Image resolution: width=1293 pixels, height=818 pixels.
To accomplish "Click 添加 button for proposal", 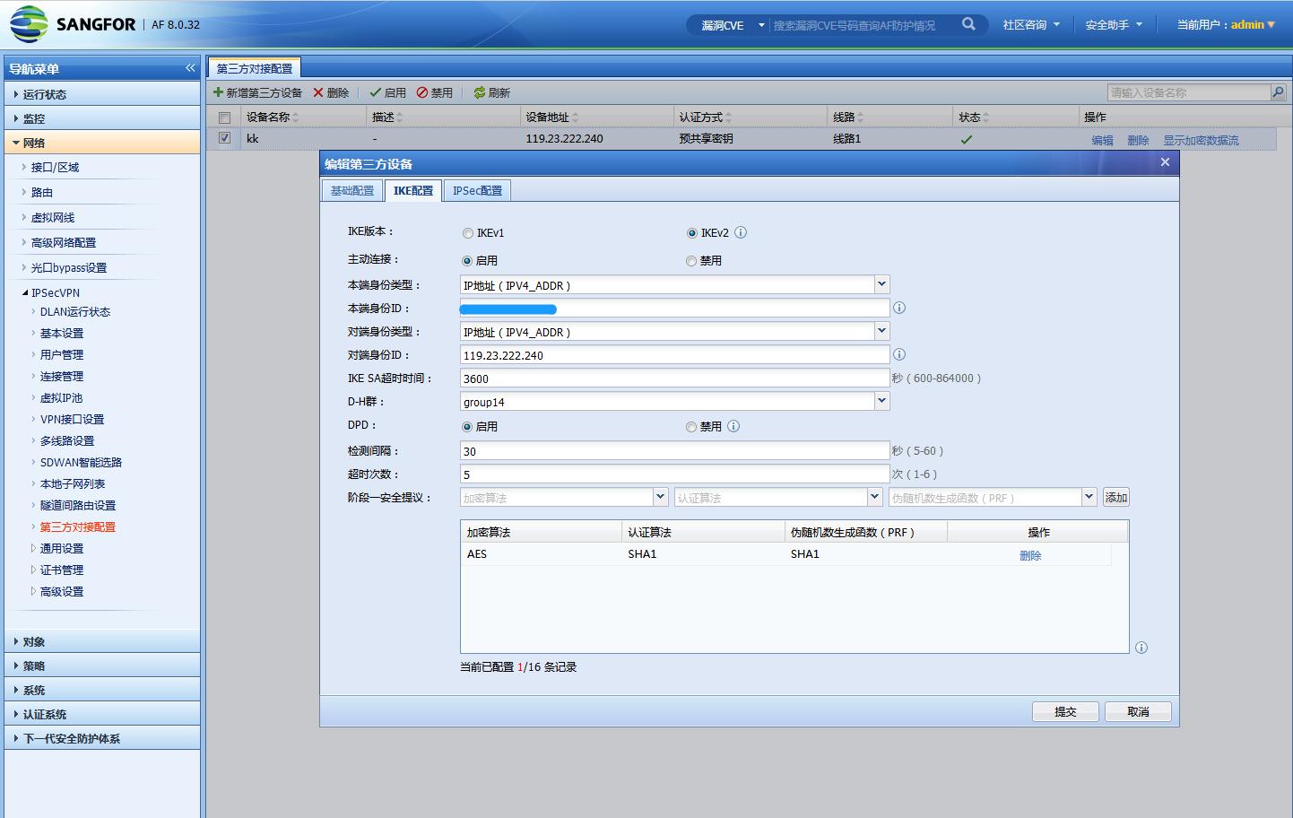I will 1115,497.
